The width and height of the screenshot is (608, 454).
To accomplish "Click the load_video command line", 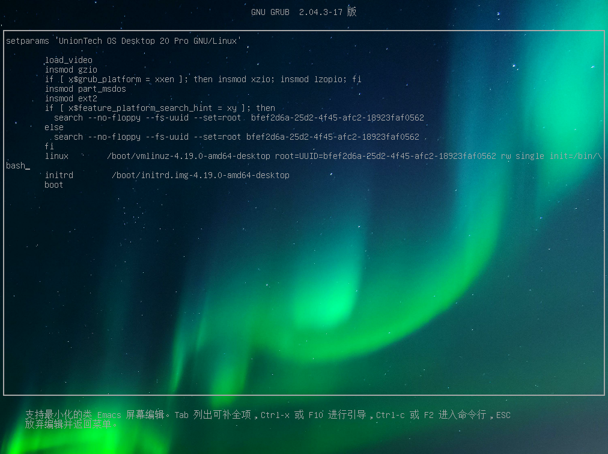I will click(68, 60).
